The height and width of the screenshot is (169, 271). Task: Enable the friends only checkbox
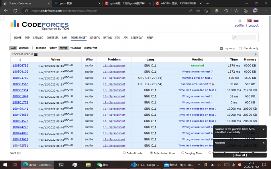click(x=240, y=49)
